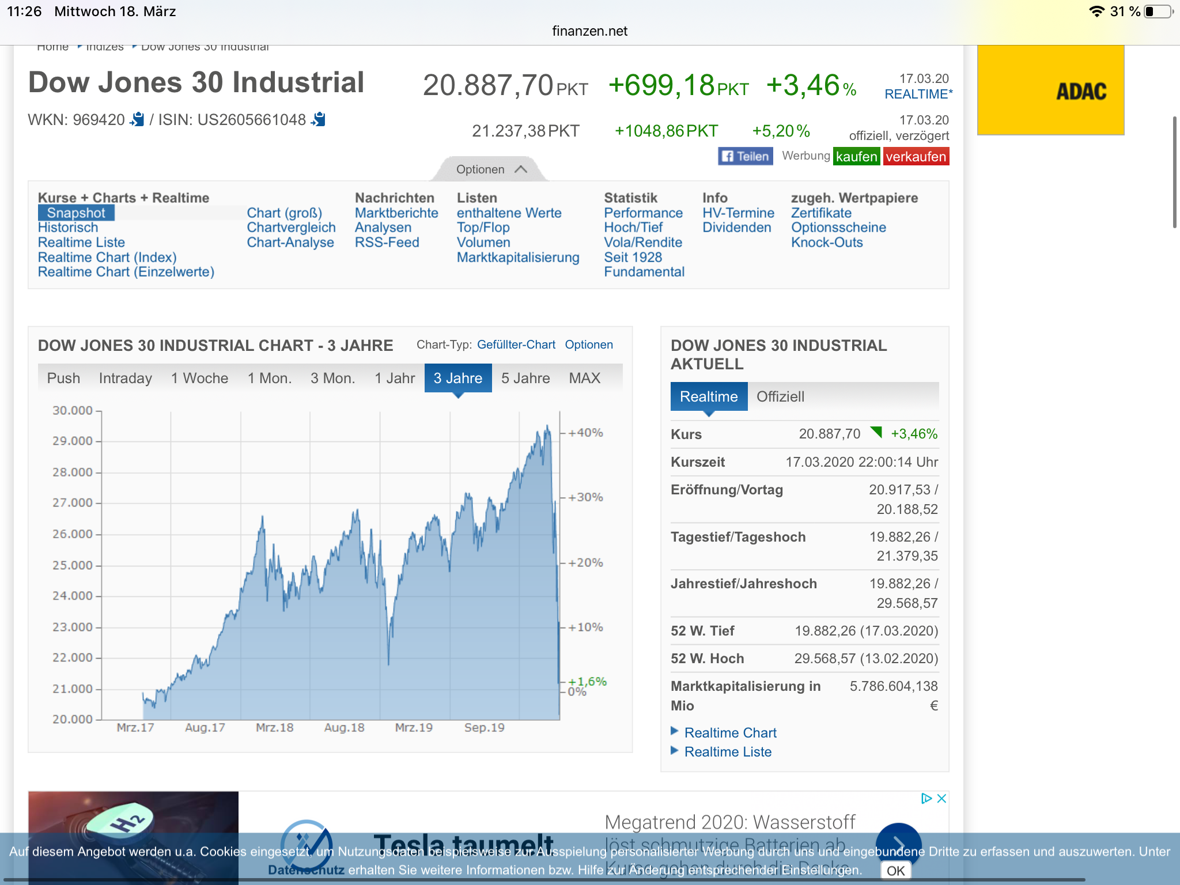Switch chart range to 5 Jahre
Screen dimensions: 1180x885
[x=525, y=378]
